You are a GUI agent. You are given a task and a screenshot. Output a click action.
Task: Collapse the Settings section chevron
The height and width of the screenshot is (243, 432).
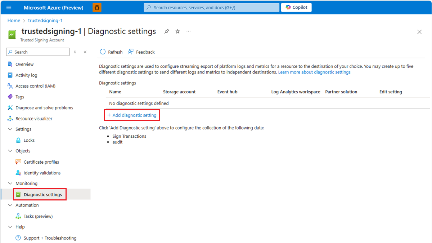[10, 129]
